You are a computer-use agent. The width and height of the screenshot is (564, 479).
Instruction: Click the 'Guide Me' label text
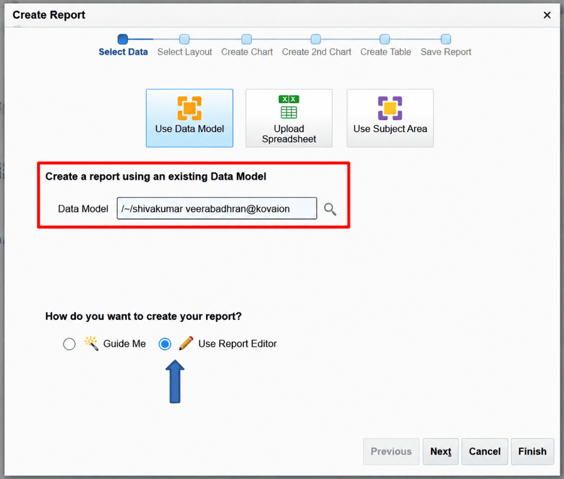click(124, 344)
